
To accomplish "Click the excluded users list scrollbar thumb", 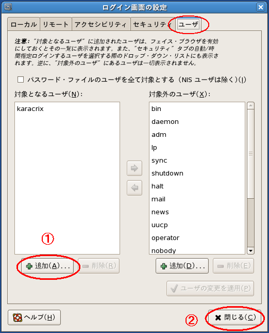I will (x=250, y=153).
